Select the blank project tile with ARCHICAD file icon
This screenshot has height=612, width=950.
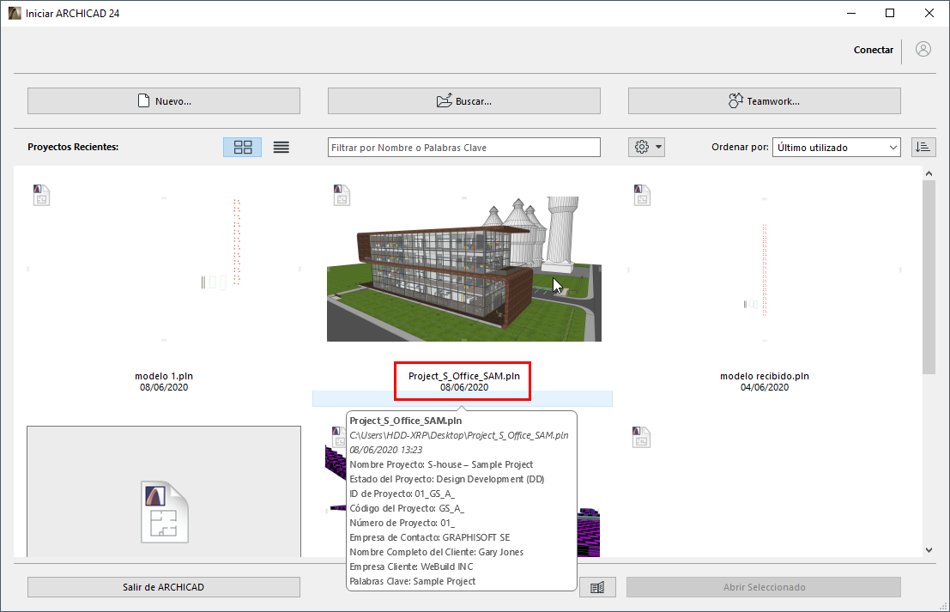tap(164, 492)
